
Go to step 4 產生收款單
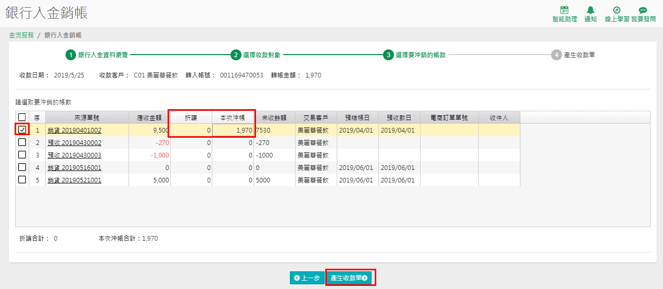click(x=573, y=55)
